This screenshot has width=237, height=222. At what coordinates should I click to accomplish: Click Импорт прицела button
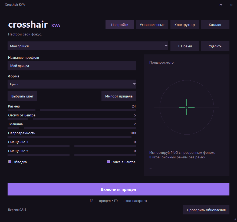click(119, 96)
